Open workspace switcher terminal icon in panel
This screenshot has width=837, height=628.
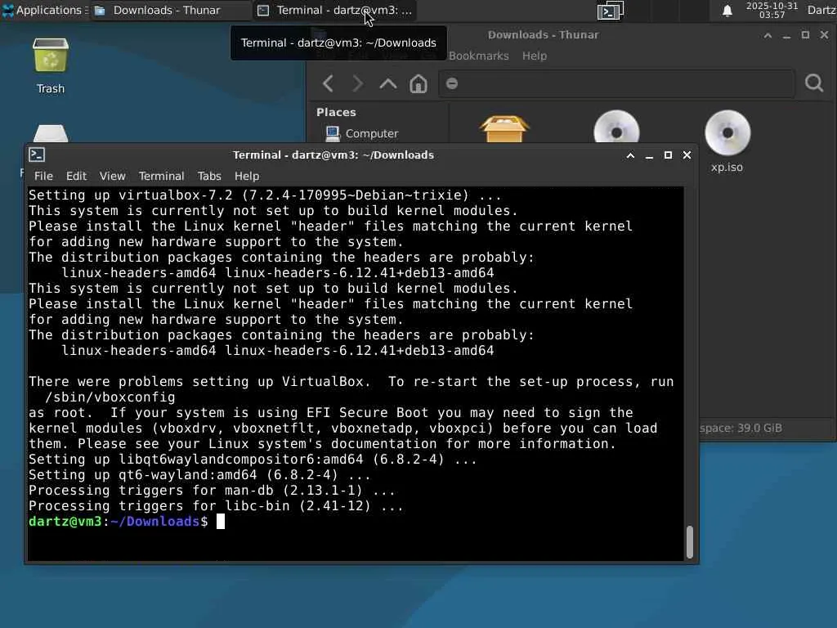(x=610, y=10)
